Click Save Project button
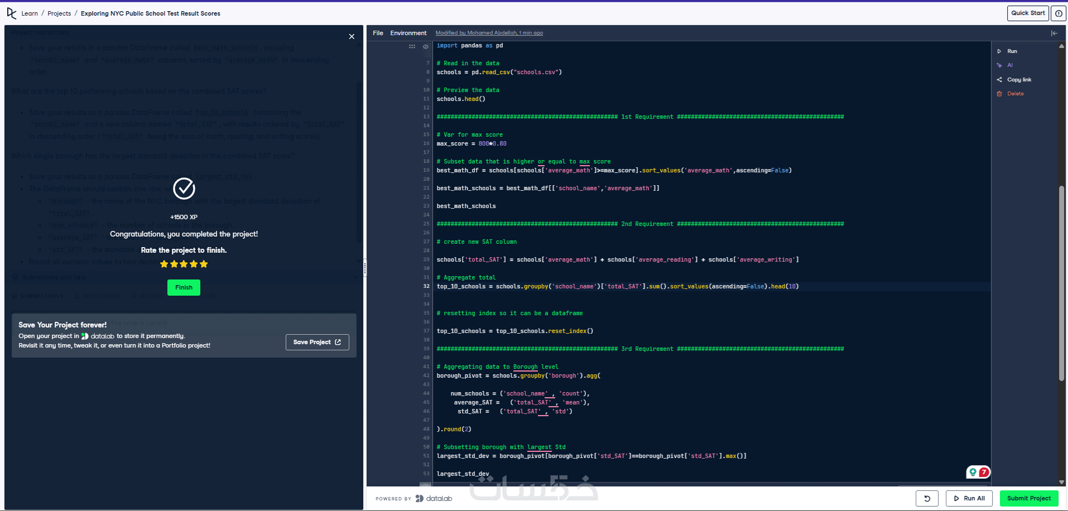 (317, 342)
